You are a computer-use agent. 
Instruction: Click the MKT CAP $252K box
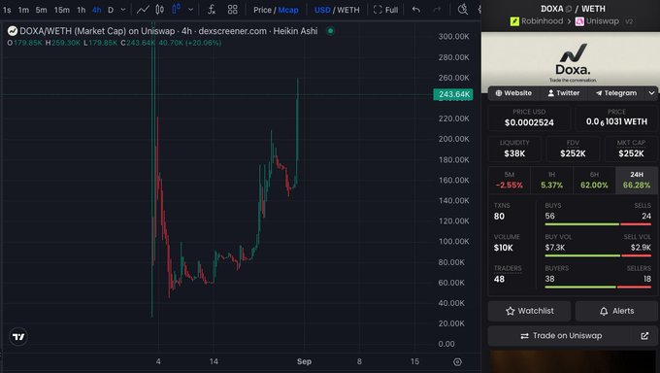(632, 149)
